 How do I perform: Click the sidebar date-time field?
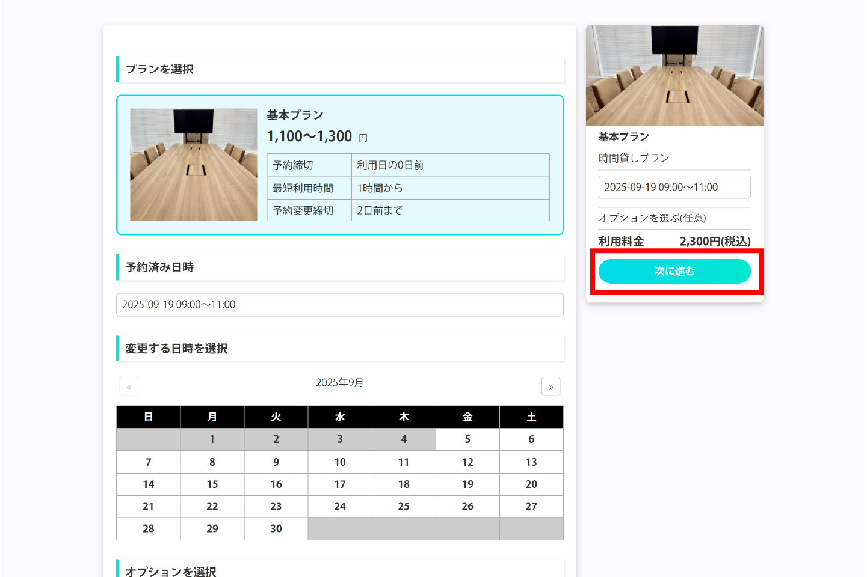674,187
